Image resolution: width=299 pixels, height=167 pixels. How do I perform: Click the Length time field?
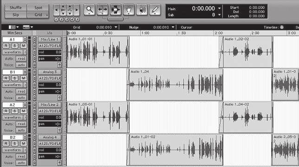coord(257,16)
